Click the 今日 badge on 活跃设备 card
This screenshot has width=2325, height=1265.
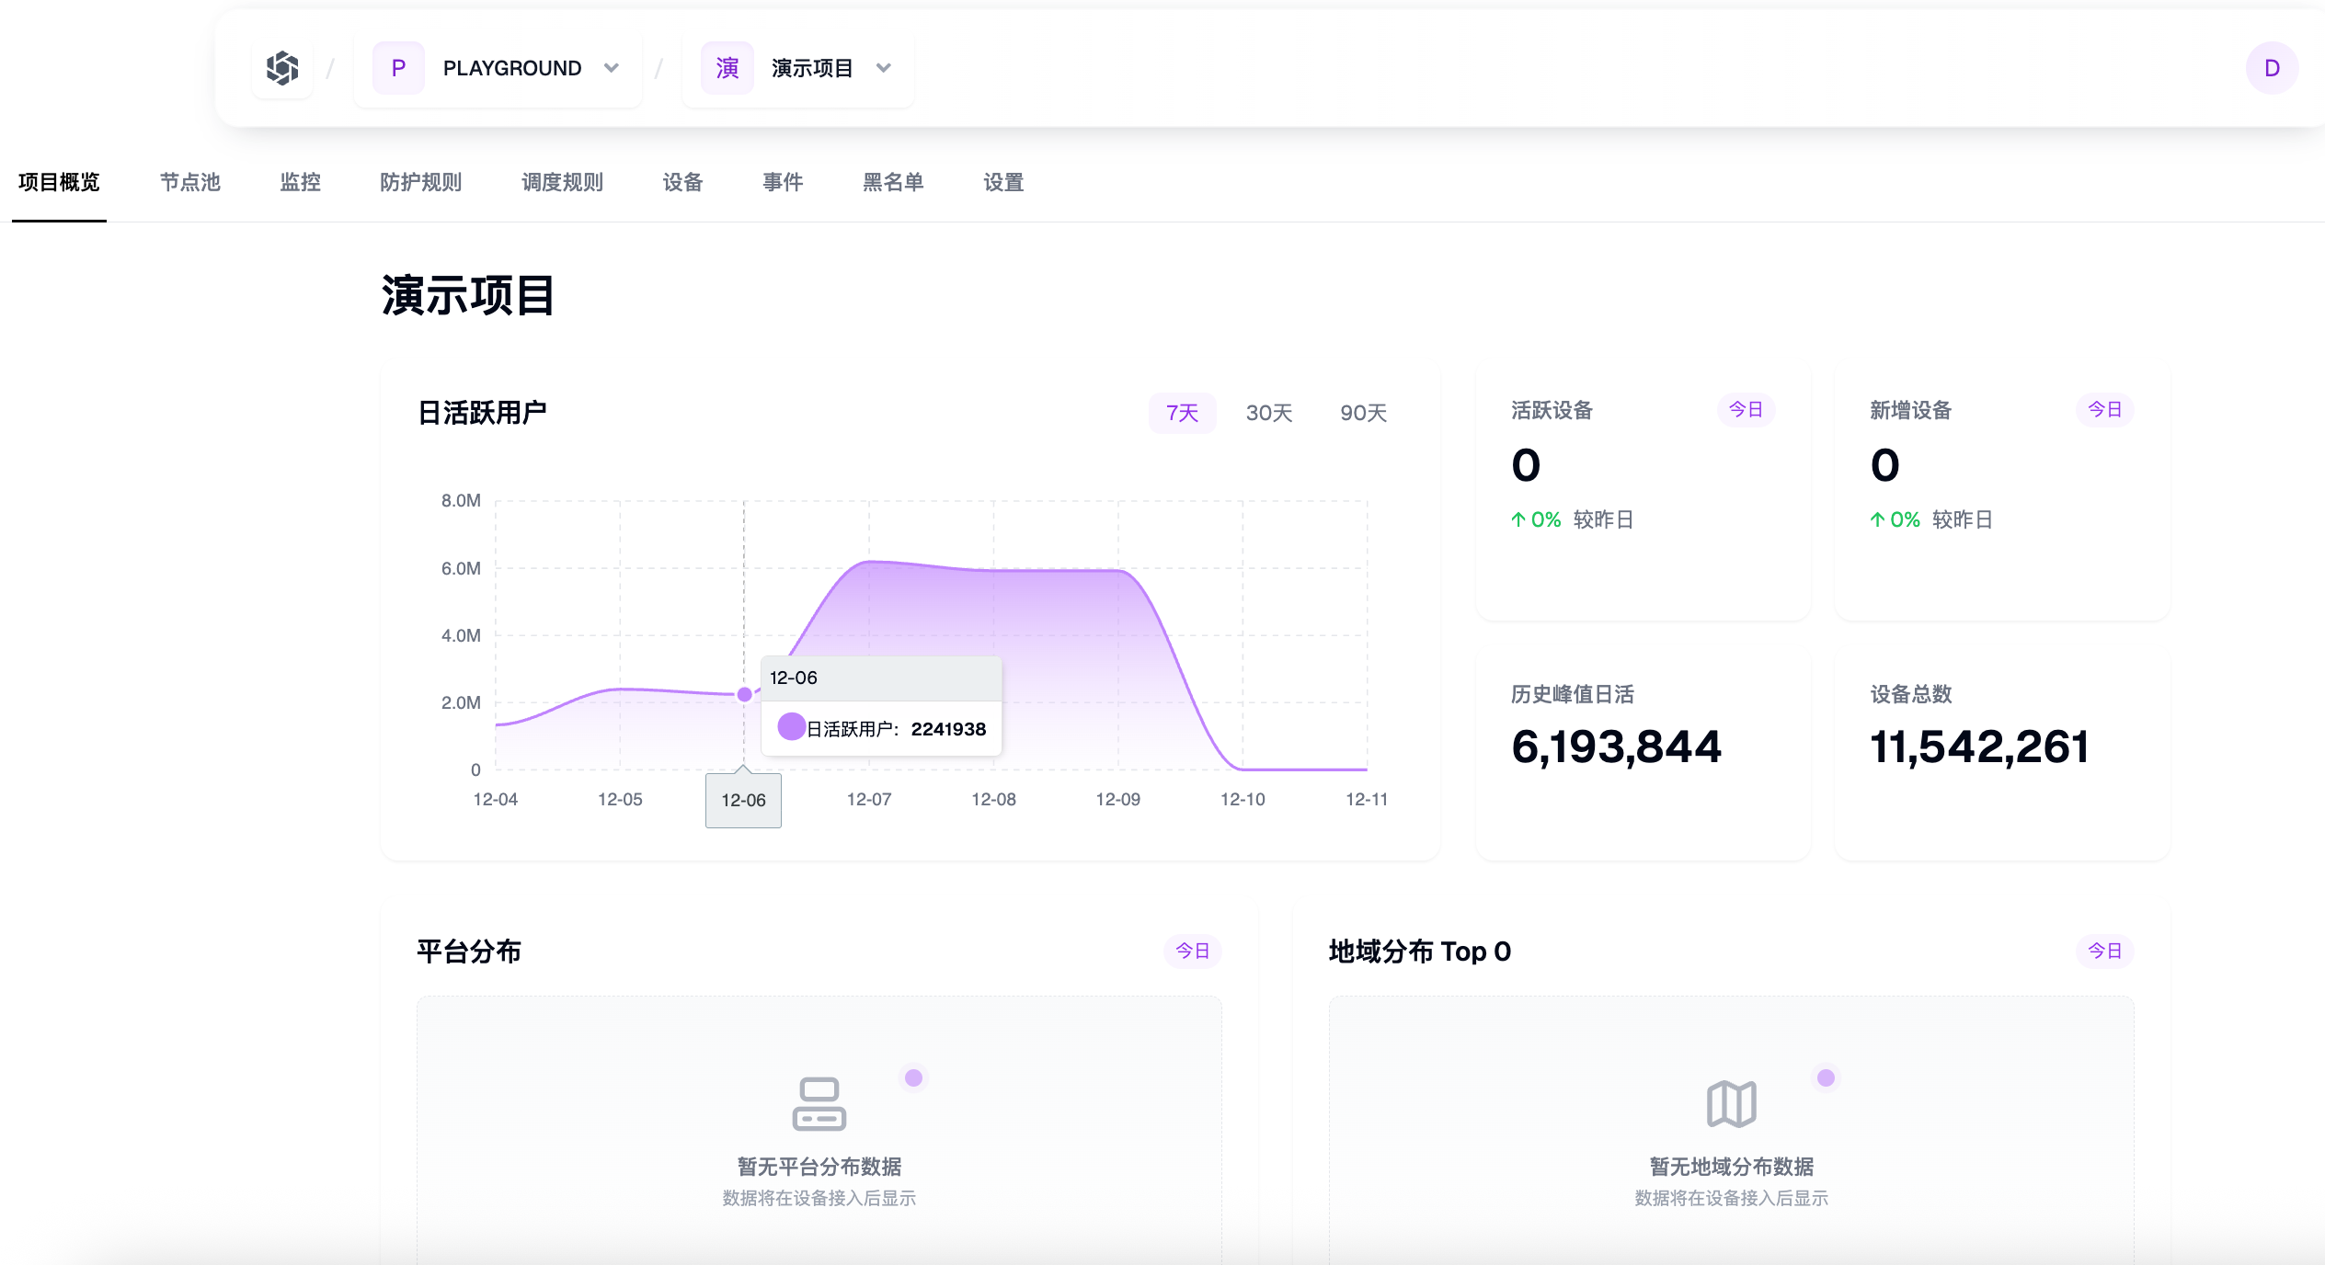1745,410
